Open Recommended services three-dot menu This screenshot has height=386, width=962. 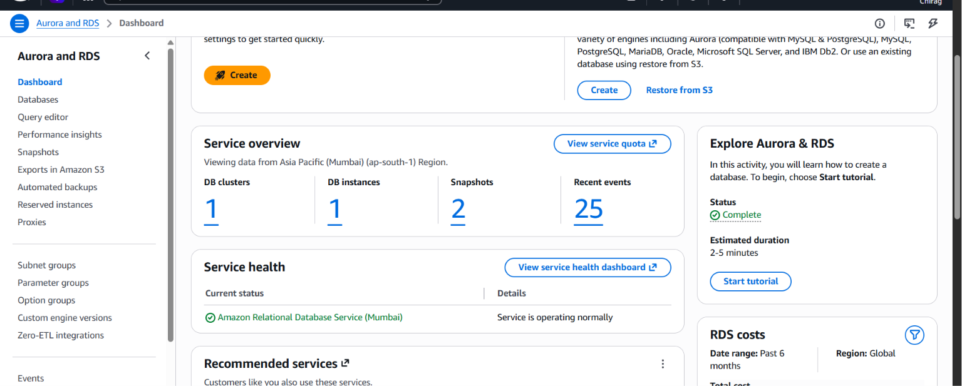tap(663, 364)
